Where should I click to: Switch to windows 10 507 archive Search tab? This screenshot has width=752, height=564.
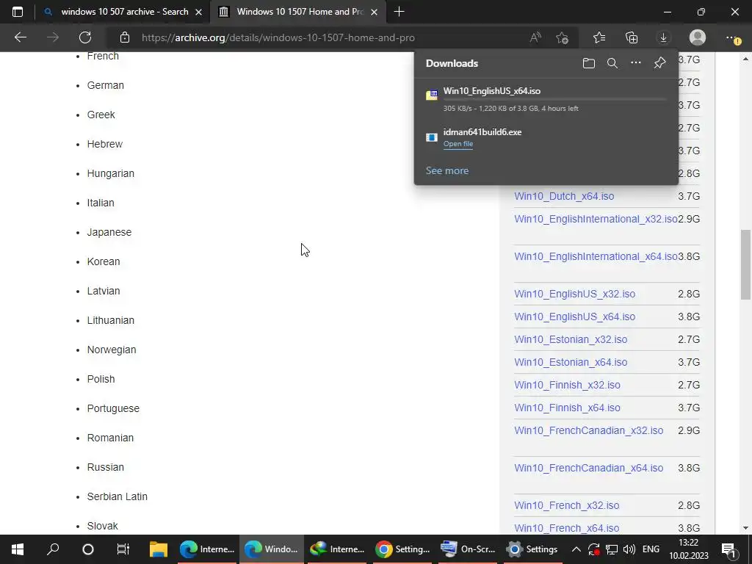click(125, 12)
